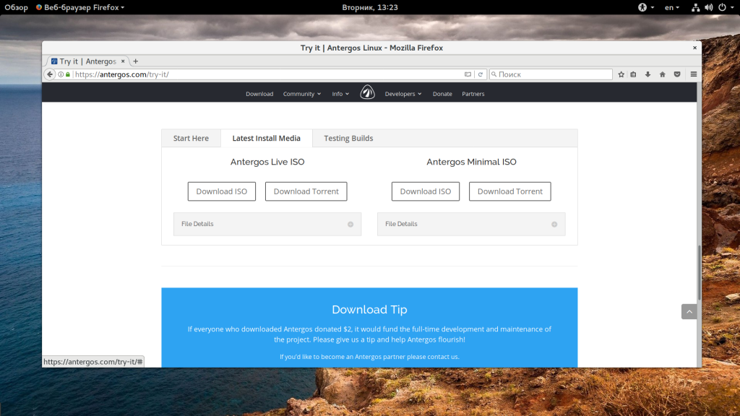Viewport: 740px width, 416px height.
Task: Switch to Testing Builds tab
Action: click(348, 138)
